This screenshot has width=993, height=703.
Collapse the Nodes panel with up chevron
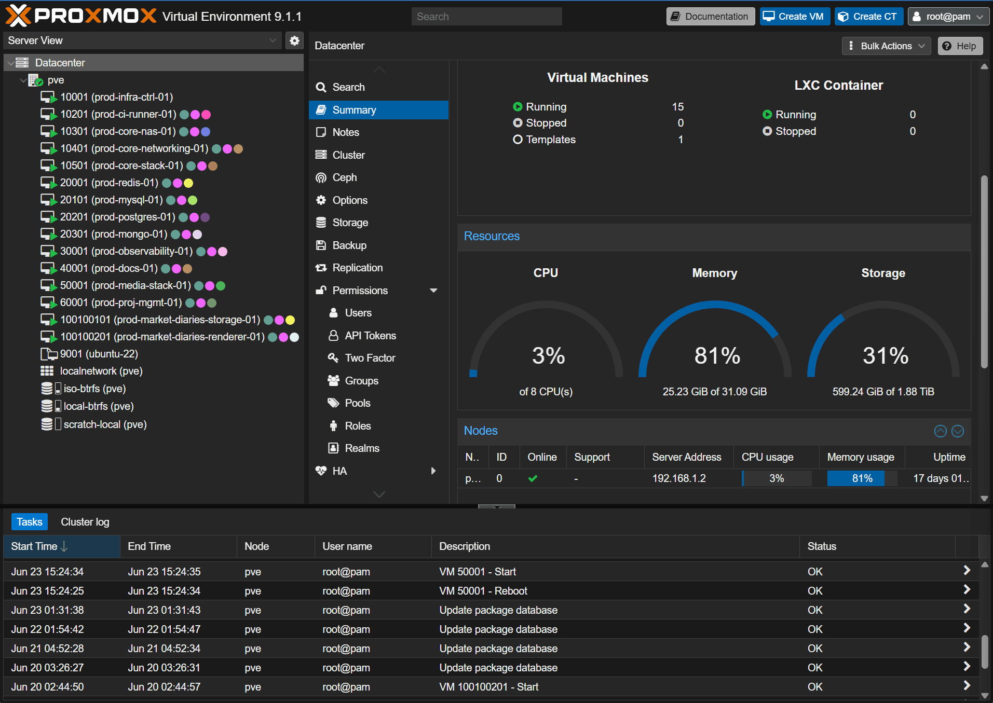click(941, 431)
